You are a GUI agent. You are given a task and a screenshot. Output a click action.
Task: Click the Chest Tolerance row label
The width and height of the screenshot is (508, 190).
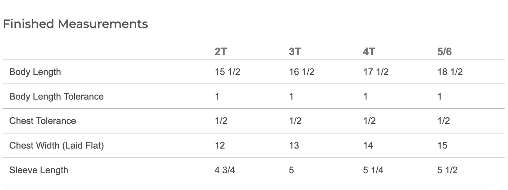(x=43, y=121)
